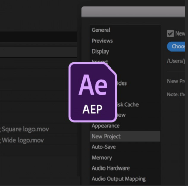Select the Previews preferences category
Viewport: 188px width, 186px height.
tap(102, 41)
